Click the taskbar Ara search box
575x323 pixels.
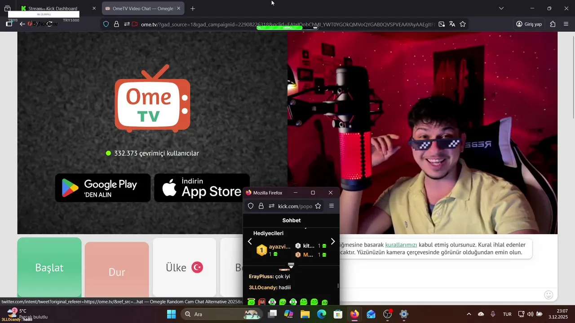(221, 314)
